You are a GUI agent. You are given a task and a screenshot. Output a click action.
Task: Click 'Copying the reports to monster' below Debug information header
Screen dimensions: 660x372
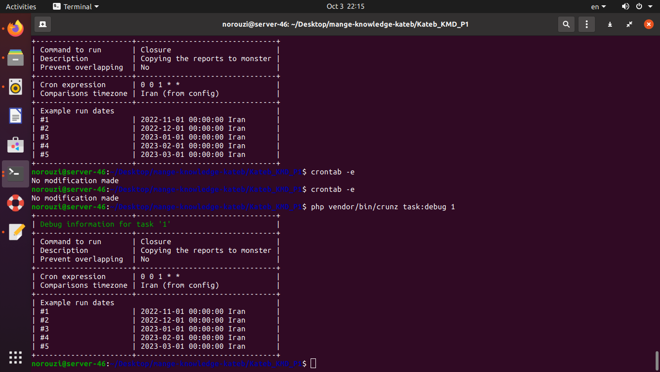(x=206, y=250)
